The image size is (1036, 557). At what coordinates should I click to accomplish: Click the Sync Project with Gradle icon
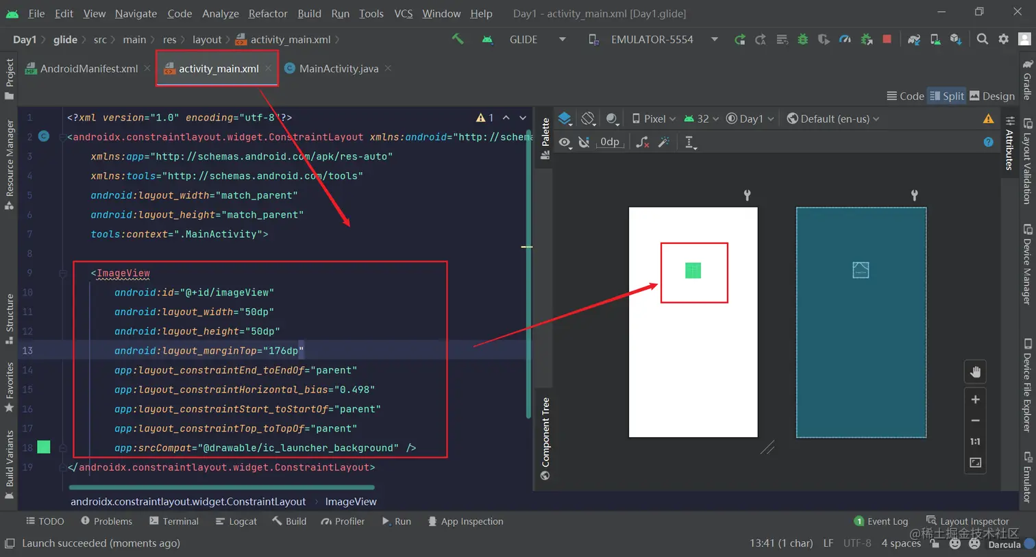(913, 40)
